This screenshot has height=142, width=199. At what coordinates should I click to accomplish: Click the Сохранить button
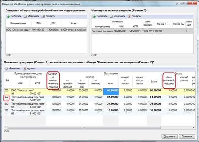(169, 136)
